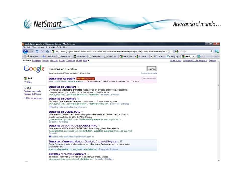Bookmark this page with the star icon
Screen dimensions: 241x181
[x=169, y=51]
